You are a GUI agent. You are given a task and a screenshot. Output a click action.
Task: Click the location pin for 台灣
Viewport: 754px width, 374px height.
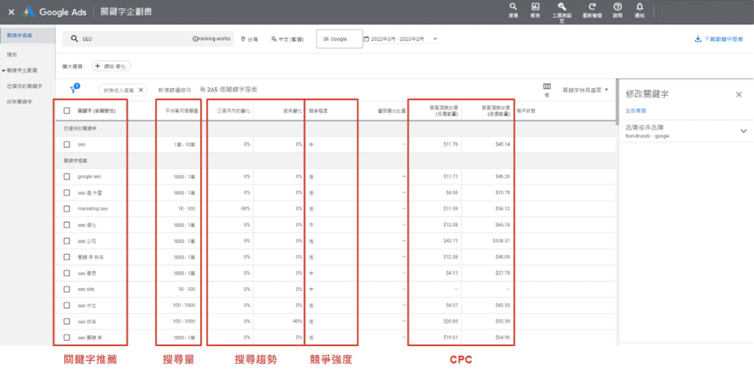243,40
